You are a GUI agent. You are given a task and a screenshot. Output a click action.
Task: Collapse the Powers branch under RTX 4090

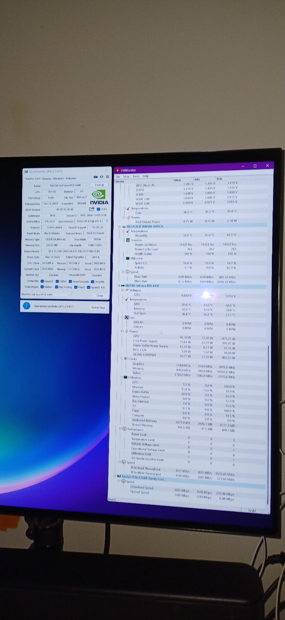pos(122,331)
